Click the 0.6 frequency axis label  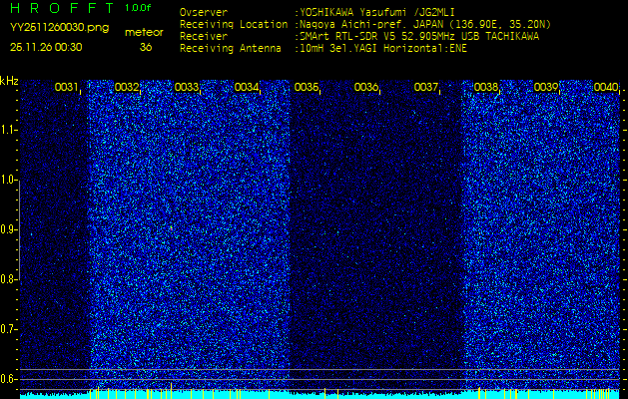click(9, 379)
